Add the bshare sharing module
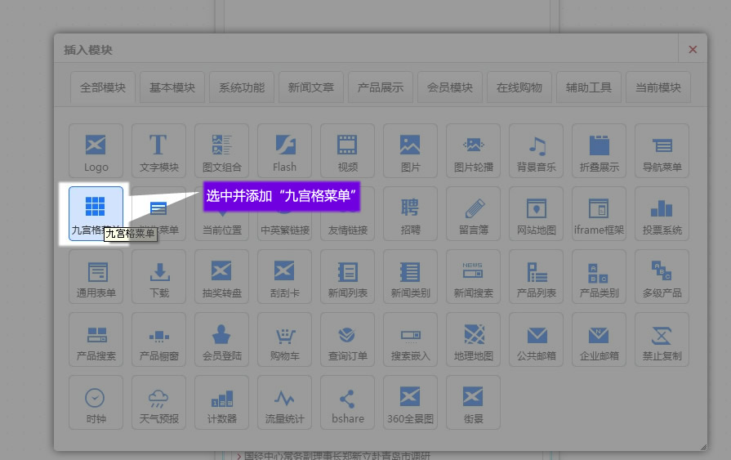 coord(347,402)
